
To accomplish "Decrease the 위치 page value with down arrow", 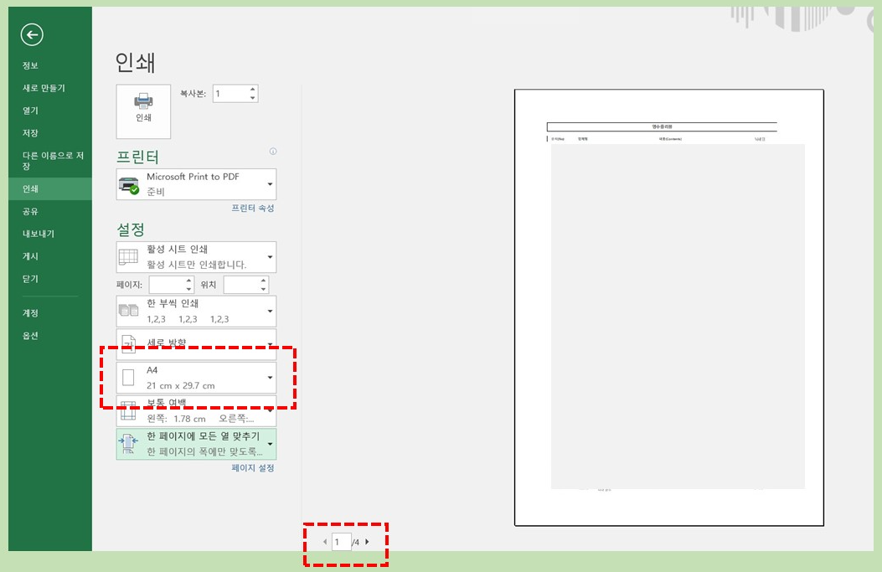I will click(263, 289).
